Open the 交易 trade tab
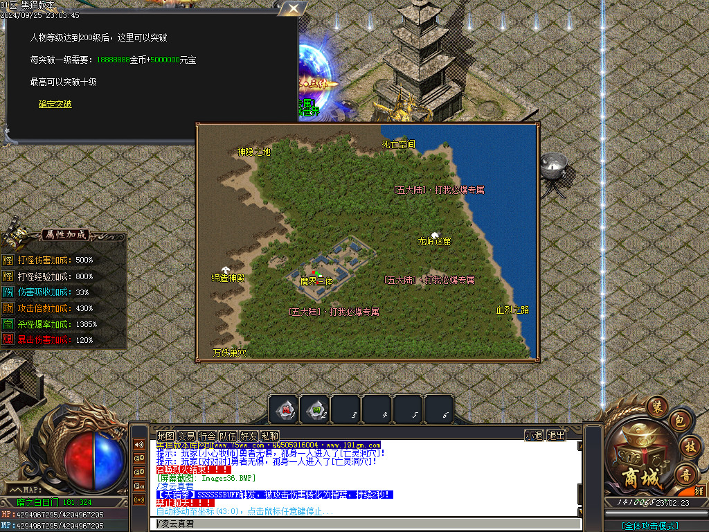This screenshot has width=709, height=532. [x=186, y=436]
